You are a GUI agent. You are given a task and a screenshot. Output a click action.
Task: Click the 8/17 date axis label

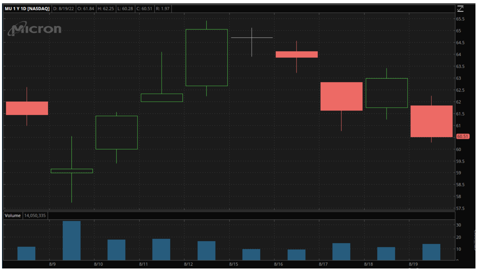click(323, 264)
